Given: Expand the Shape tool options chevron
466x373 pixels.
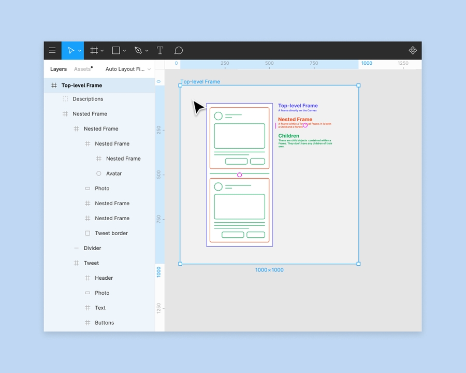Looking at the screenshot, I should pyautogui.click(x=123, y=50).
